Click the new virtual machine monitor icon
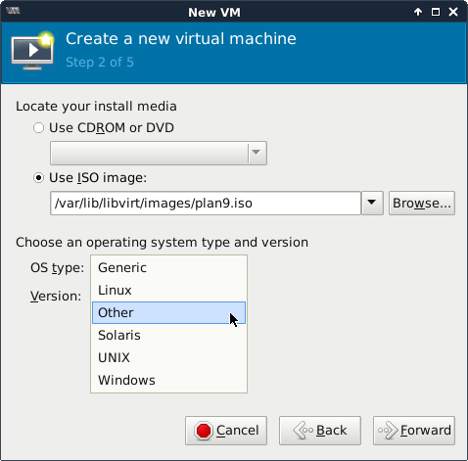Image resolution: width=468 pixels, height=461 pixels. pyautogui.click(x=32, y=51)
